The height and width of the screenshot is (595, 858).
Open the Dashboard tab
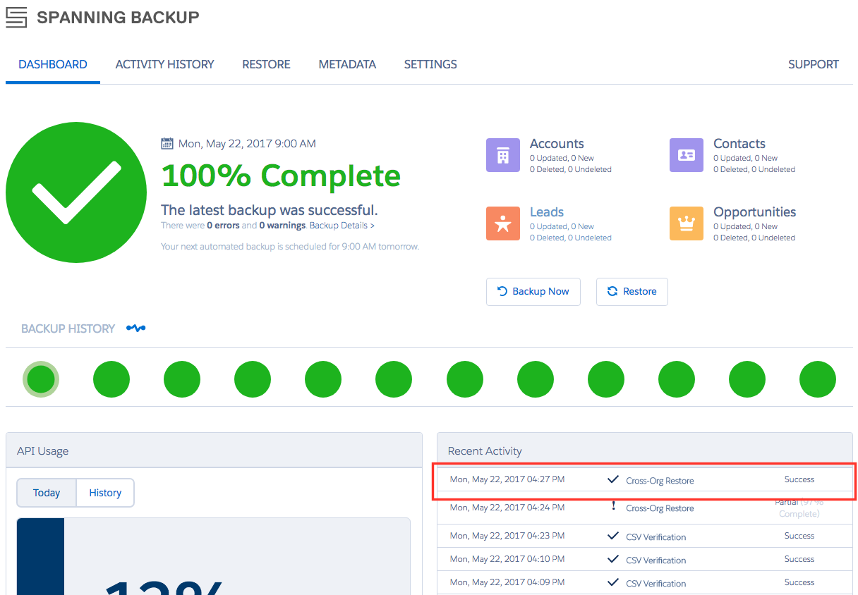coord(53,64)
